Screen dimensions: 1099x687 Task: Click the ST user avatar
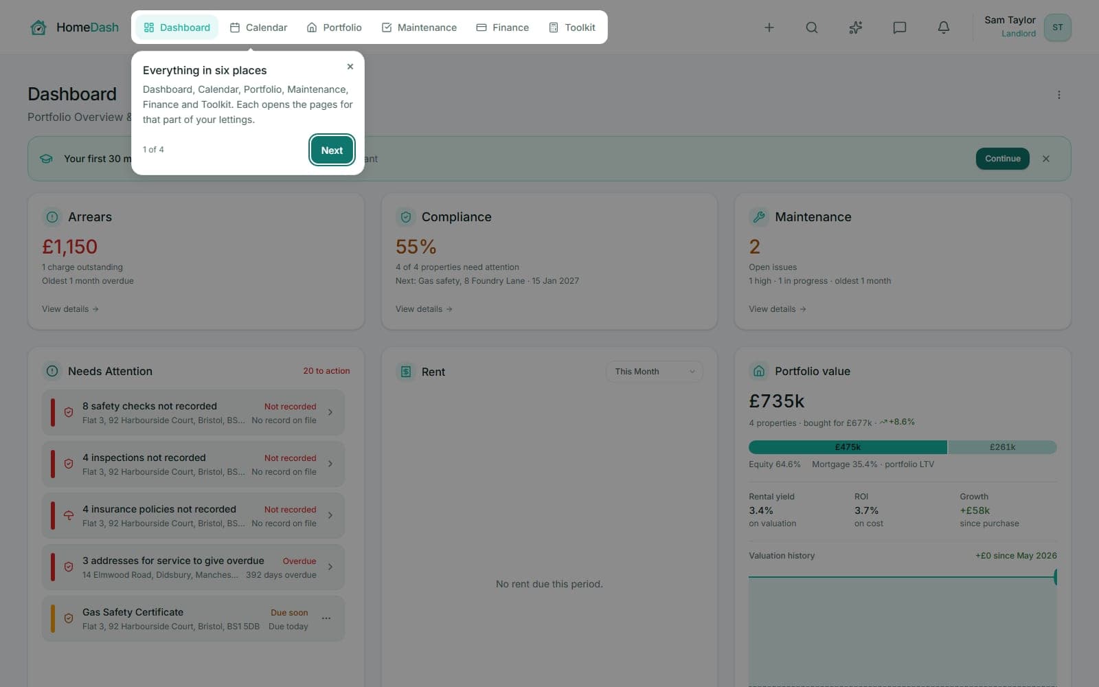pyautogui.click(x=1057, y=27)
